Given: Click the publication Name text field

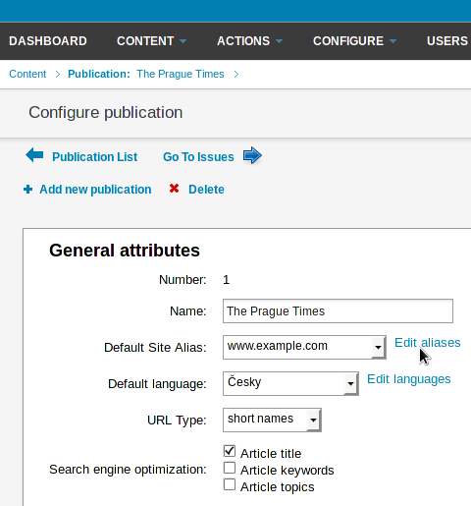Looking at the screenshot, I should (338, 310).
